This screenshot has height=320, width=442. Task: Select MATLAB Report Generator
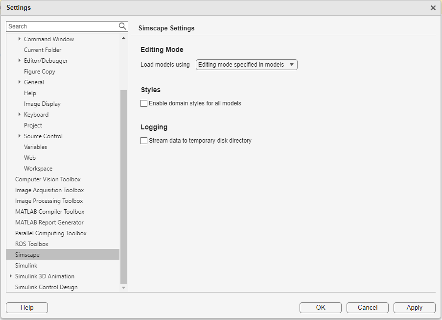tap(49, 222)
